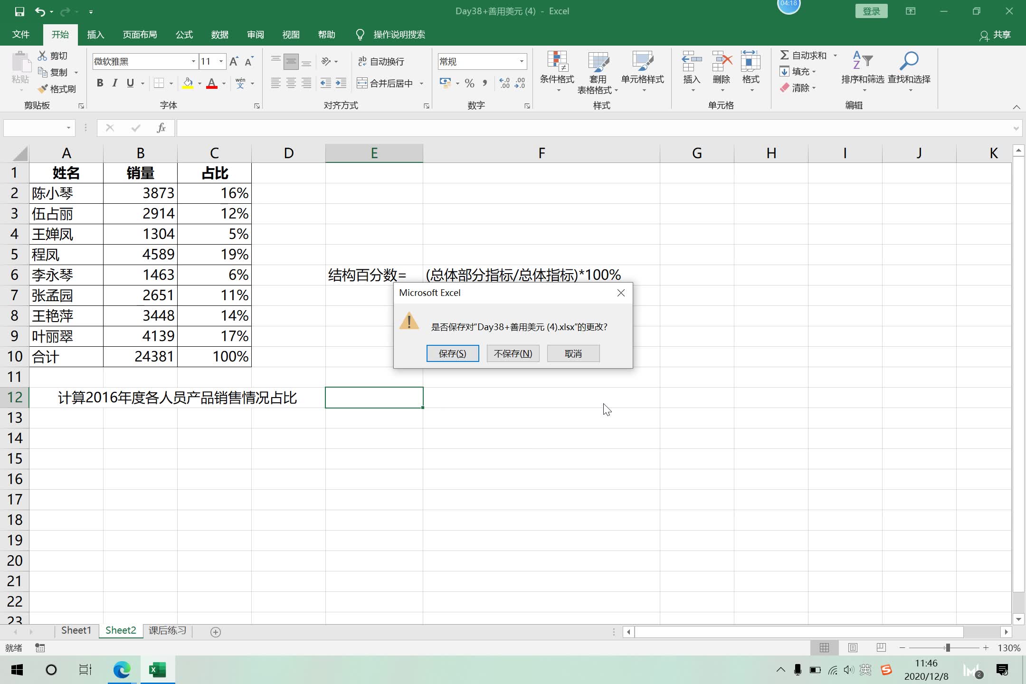Click Decrease Decimal icon
This screenshot has height=684, width=1026.
[520, 83]
